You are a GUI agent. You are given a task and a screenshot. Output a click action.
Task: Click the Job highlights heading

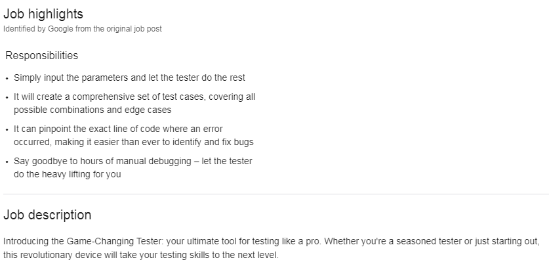[43, 14]
